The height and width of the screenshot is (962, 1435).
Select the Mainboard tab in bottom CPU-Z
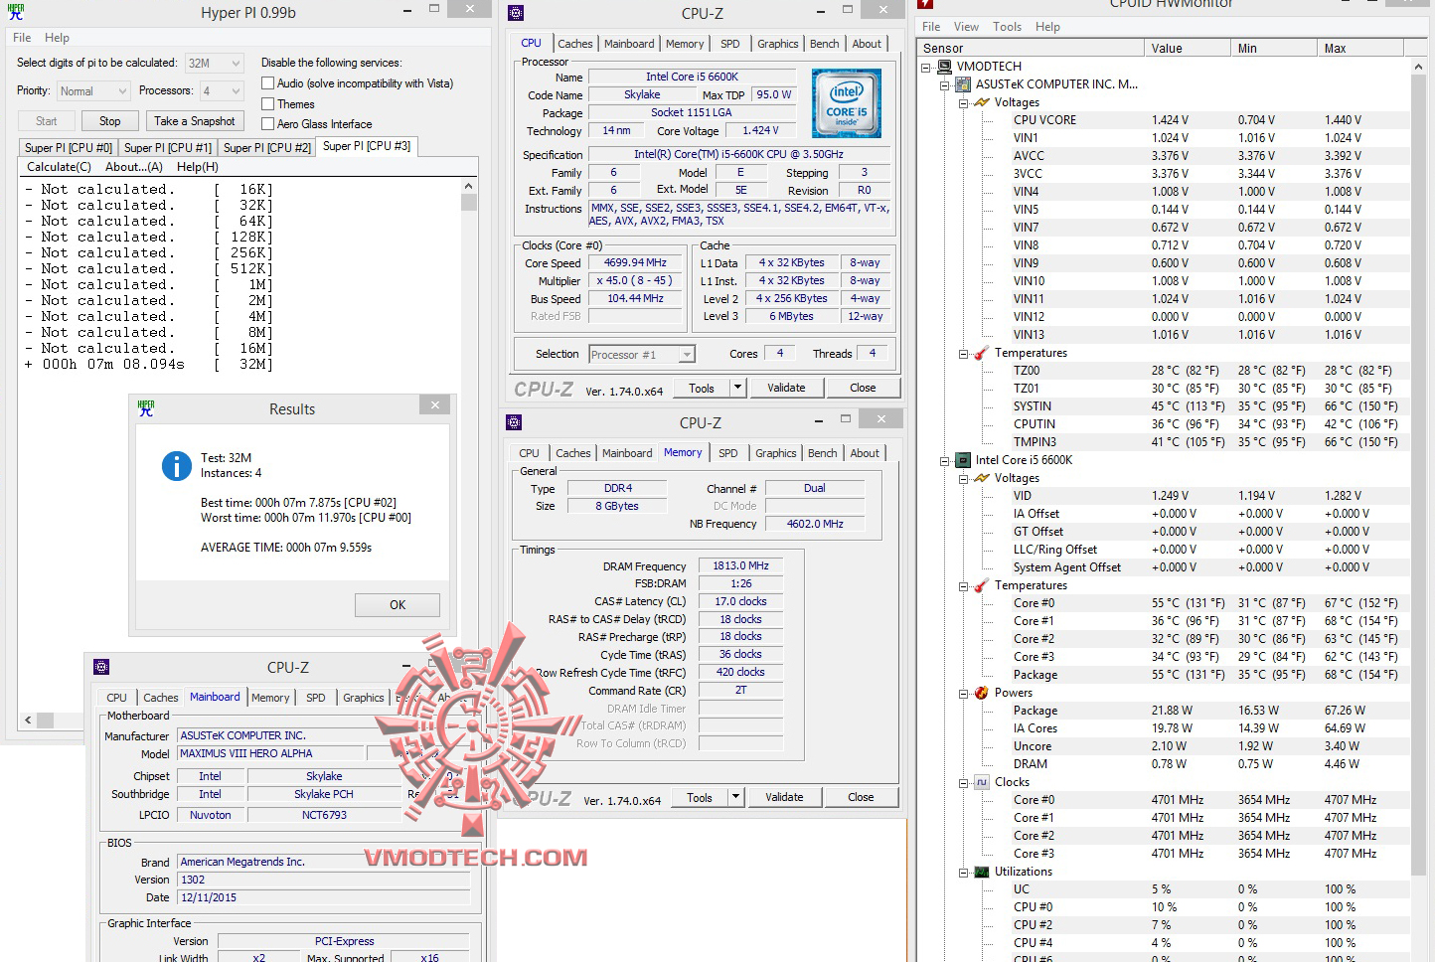[x=215, y=697]
